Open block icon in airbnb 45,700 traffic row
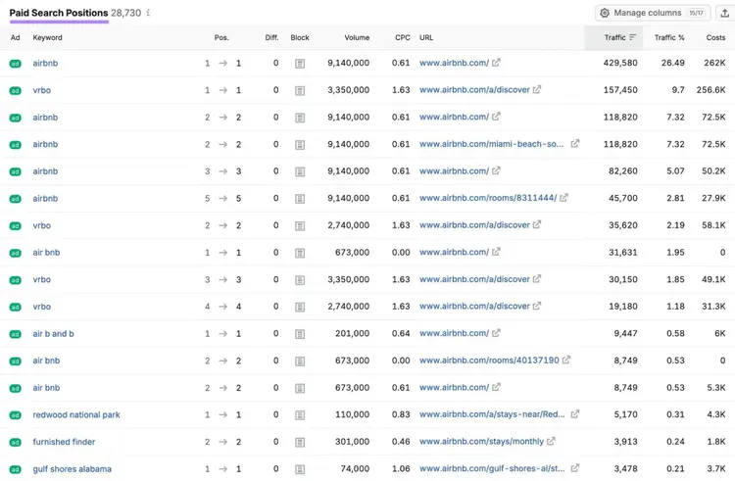Viewport: 735px width, 481px height. pos(300,199)
